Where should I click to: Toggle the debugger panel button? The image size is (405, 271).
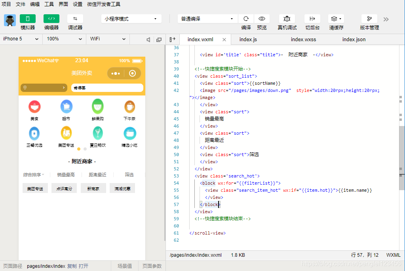pyautogui.click(x=75, y=19)
